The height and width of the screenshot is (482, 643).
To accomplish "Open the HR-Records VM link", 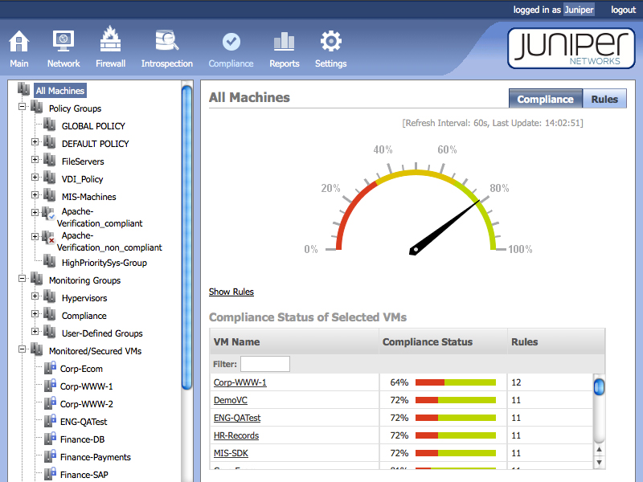I will [236, 435].
